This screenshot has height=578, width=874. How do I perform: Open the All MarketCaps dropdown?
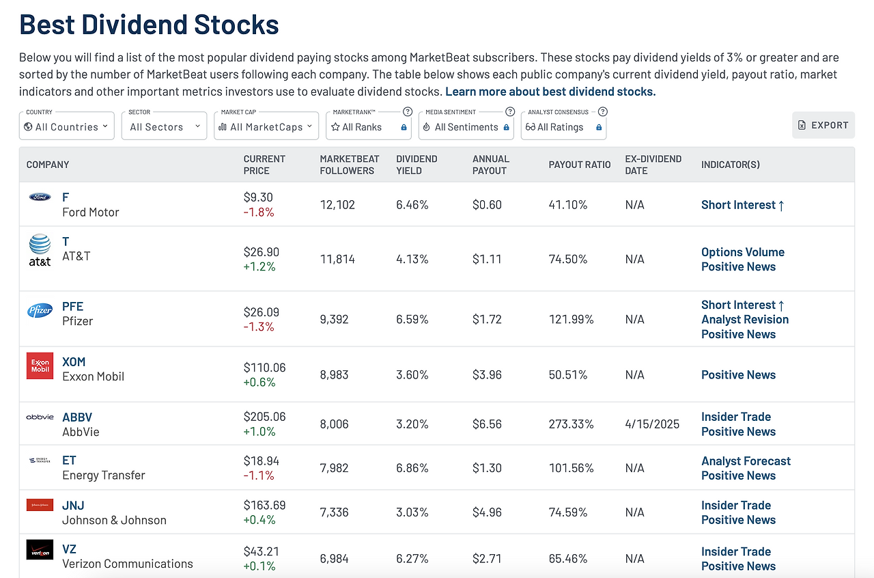click(266, 126)
